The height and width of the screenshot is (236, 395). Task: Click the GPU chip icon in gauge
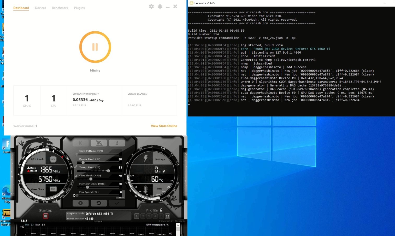point(53,159)
